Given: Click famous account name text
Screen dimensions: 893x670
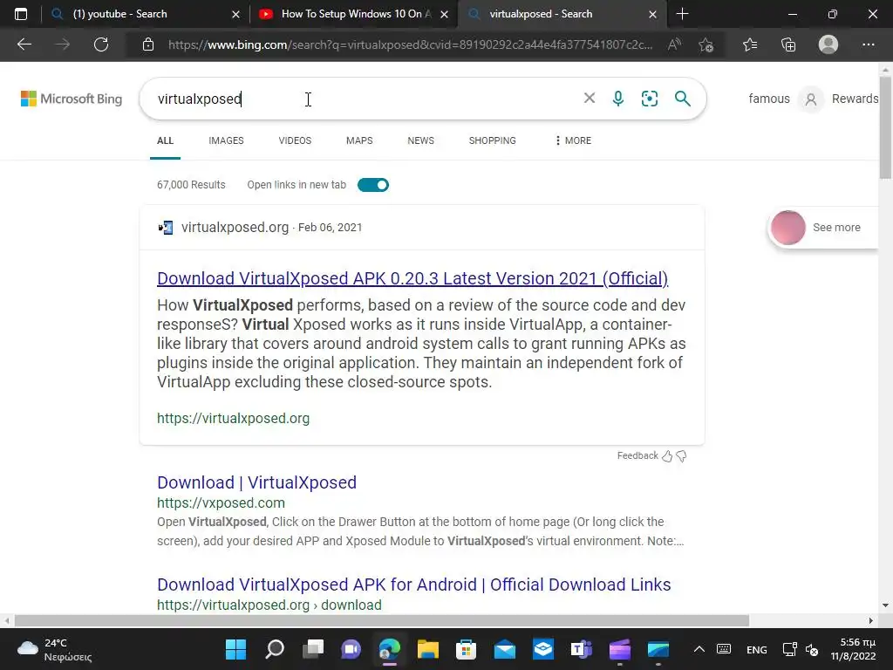Looking at the screenshot, I should coord(769,99).
